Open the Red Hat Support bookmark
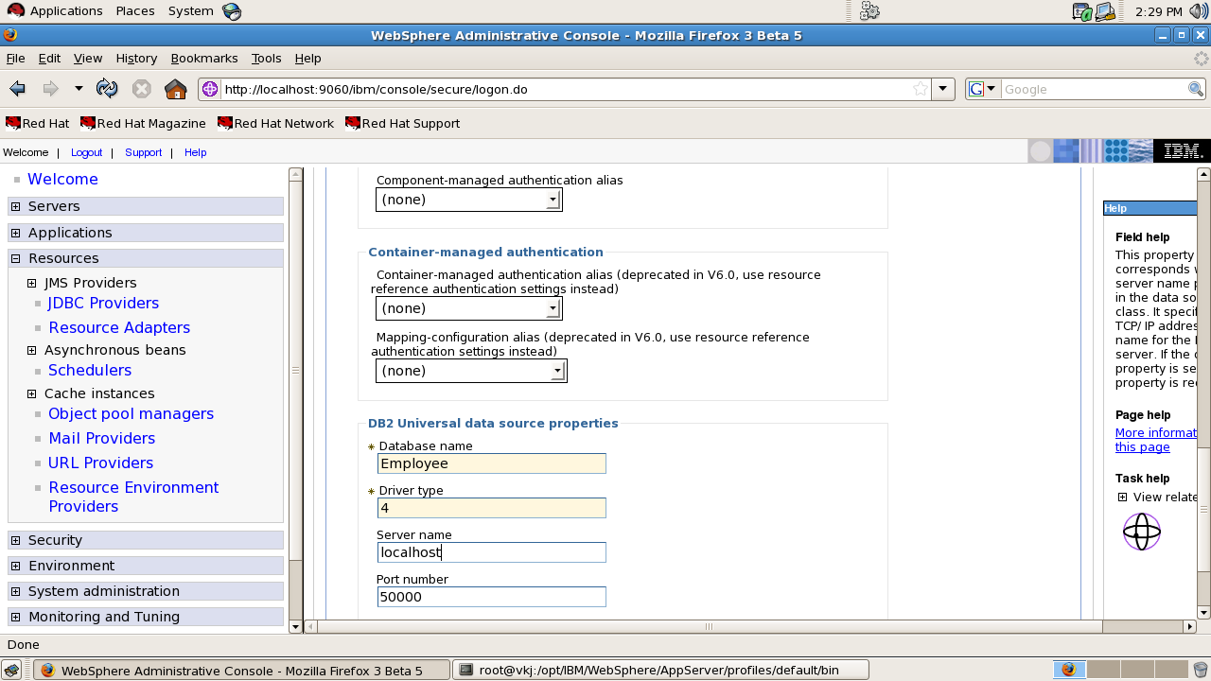1211x681 pixels. 403,123
